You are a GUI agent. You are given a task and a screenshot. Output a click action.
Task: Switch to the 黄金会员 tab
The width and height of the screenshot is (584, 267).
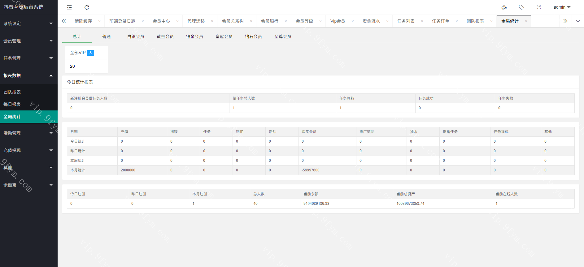click(165, 37)
